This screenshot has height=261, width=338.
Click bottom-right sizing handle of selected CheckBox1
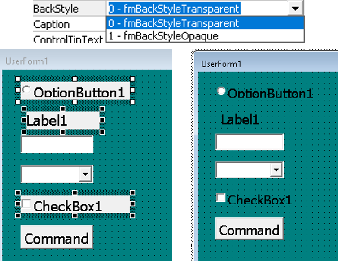(x=132, y=216)
